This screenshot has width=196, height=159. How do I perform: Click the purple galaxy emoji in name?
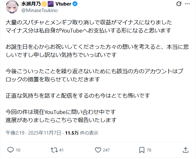51,4
